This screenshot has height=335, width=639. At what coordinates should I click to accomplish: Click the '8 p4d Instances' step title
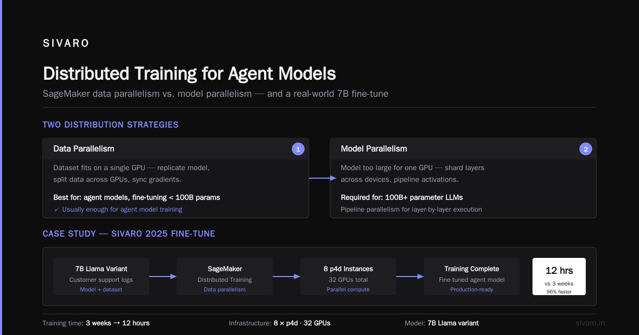(x=348, y=269)
